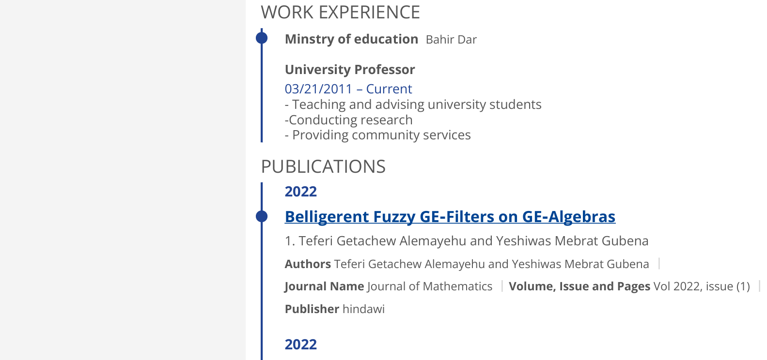
Task: Click the Providing community services line
Action: tap(377, 135)
